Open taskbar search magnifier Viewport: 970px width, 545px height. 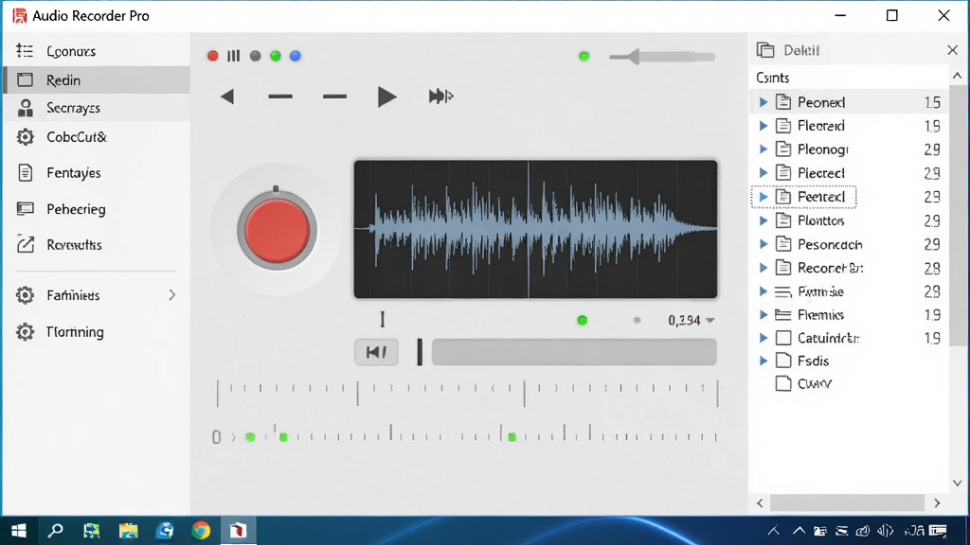56,530
